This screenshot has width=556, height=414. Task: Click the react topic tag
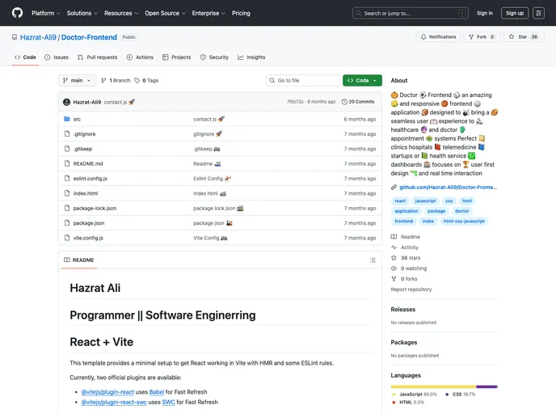[400, 201]
